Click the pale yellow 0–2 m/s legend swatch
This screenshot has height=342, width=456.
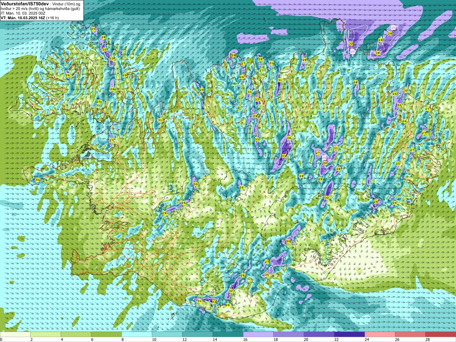point(15,334)
